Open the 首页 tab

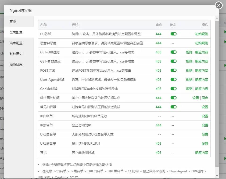coord(13,21)
